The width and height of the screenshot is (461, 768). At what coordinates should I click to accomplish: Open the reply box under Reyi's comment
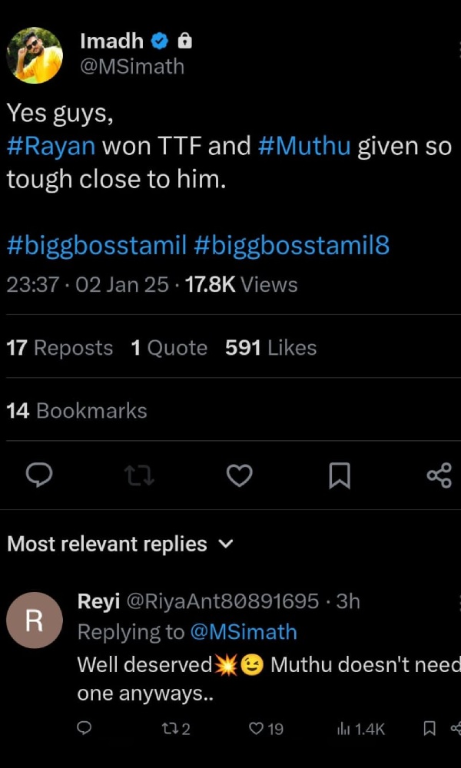point(85,728)
